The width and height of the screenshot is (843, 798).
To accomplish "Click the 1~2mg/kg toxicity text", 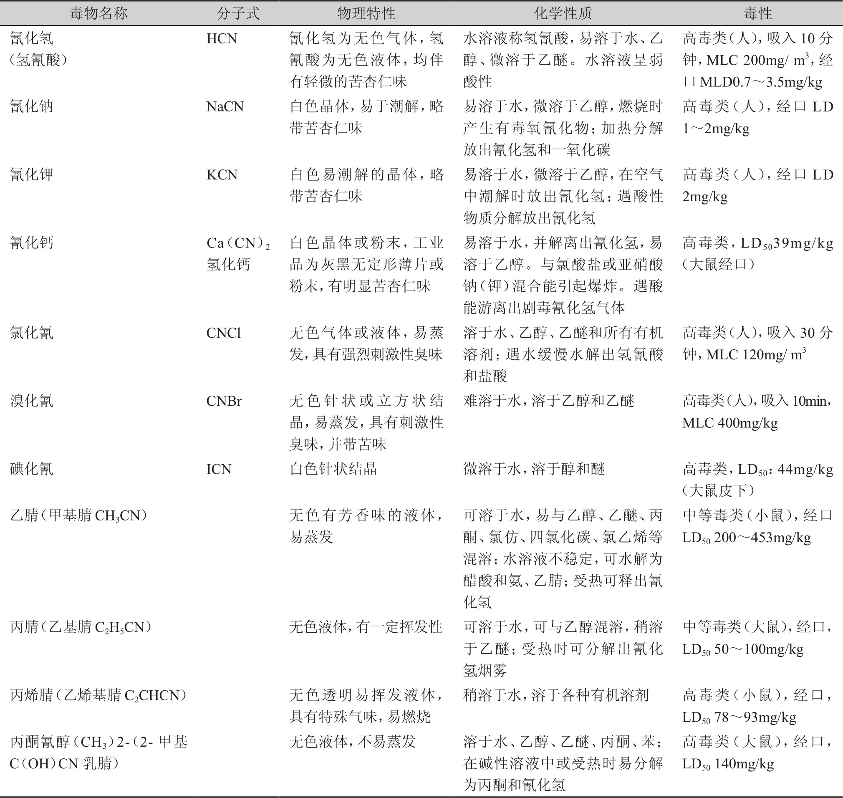I will point(716,129).
